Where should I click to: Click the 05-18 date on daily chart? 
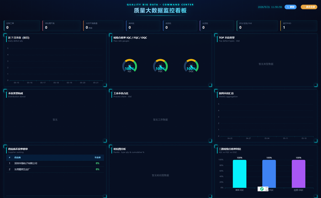click(56, 83)
